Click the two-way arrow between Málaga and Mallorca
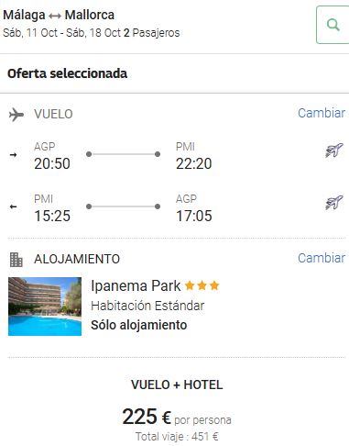The image size is (349, 446). pos(55,16)
